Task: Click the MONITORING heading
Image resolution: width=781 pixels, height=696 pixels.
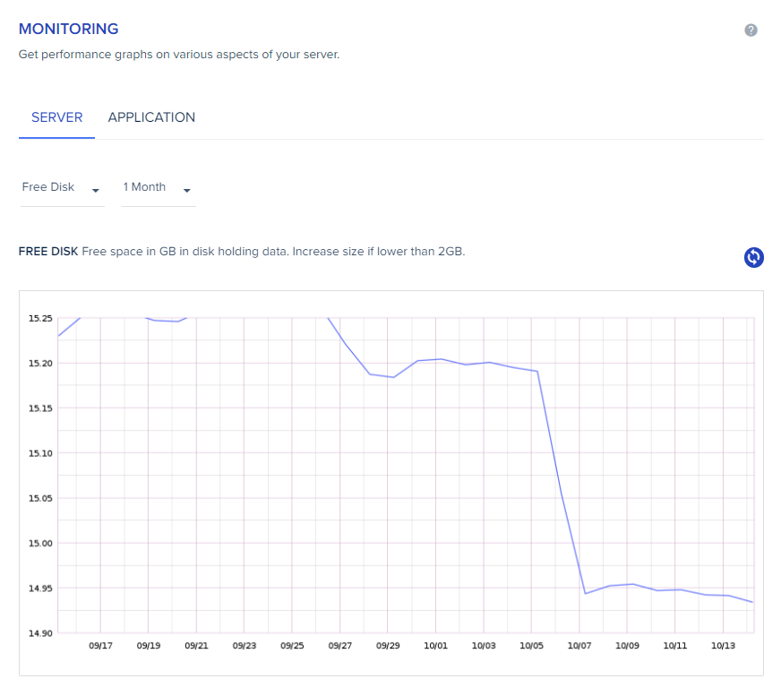Action: coord(69,30)
